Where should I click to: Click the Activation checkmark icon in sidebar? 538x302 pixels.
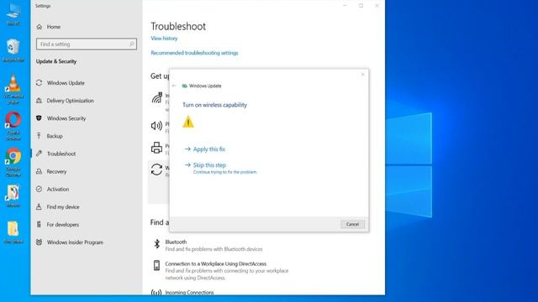point(40,189)
